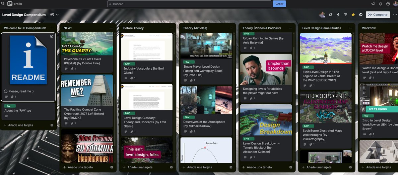This screenshot has height=175, width=398.
Task: Open the About the 'FAV' tag card
Action: (x=29, y=111)
